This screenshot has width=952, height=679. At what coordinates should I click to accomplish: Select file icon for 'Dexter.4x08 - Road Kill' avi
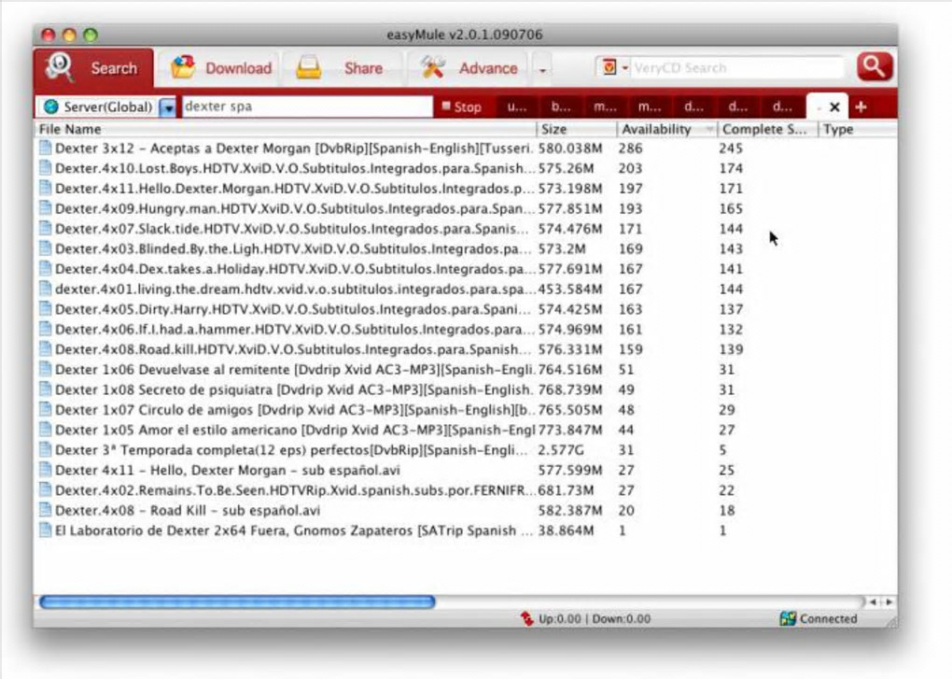pyautogui.click(x=45, y=510)
